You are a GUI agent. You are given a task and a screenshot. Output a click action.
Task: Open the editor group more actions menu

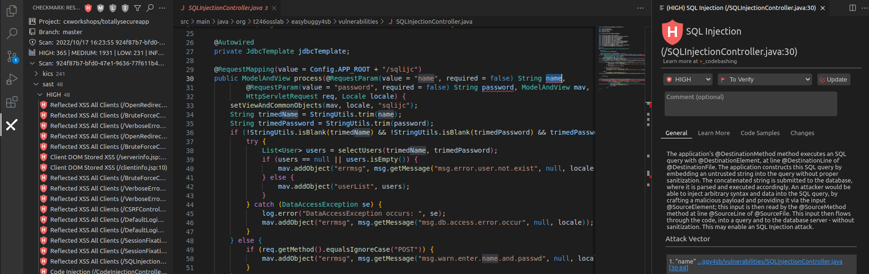pyautogui.click(x=640, y=8)
